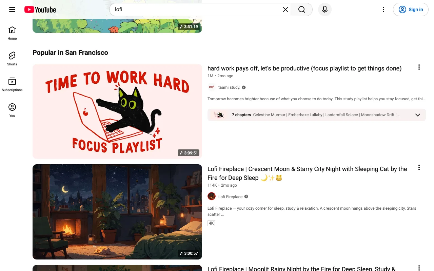Click the 1M views 2mo ago text

pyautogui.click(x=220, y=76)
